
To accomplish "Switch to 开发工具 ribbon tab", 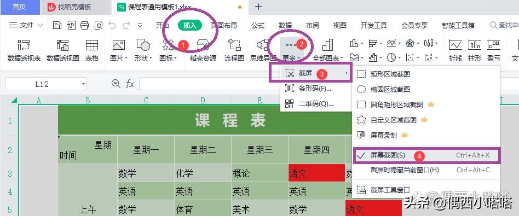I will pyautogui.click(x=374, y=26).
